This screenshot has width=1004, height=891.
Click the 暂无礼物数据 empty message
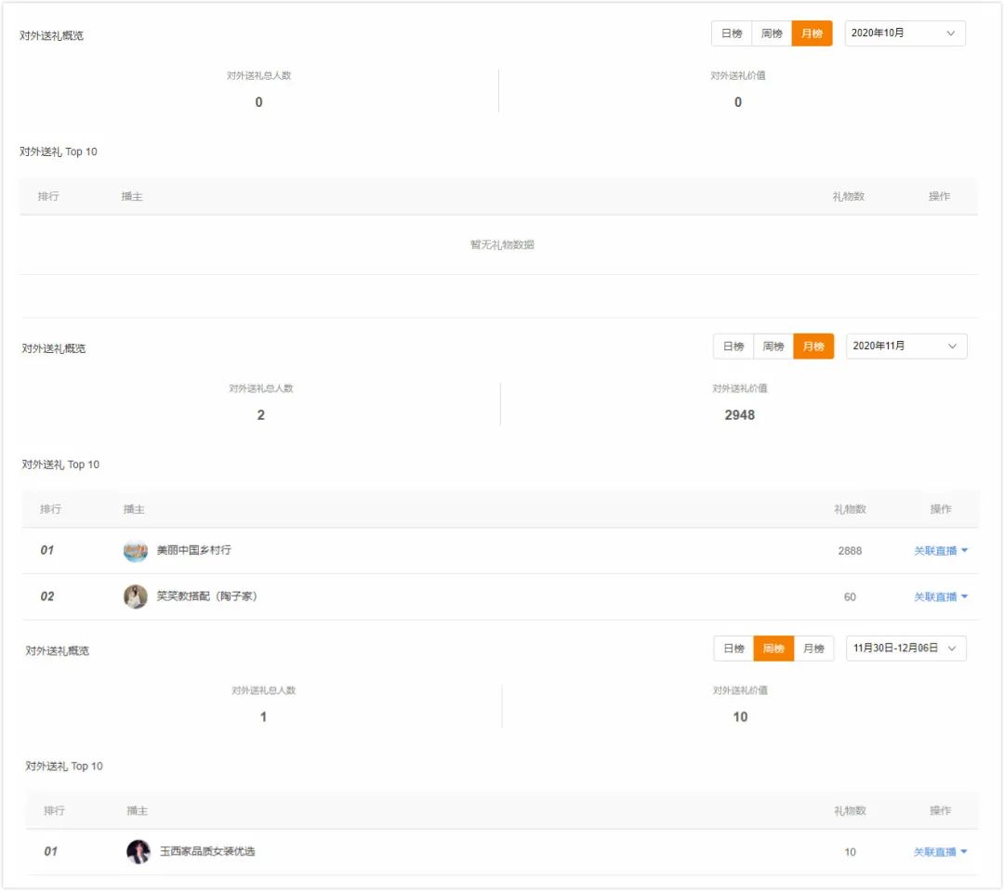(x=502, y=244)
